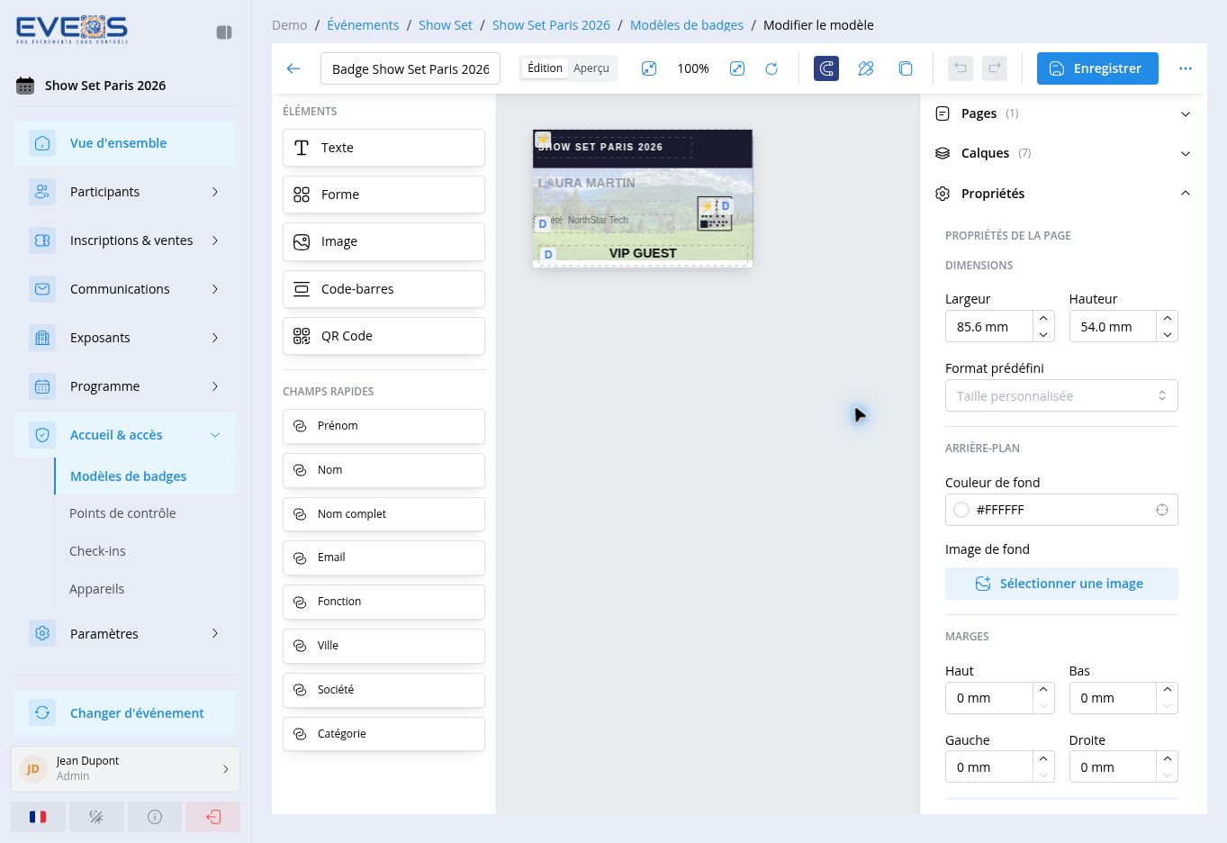Select the Édition mode tab

point(545,68)
